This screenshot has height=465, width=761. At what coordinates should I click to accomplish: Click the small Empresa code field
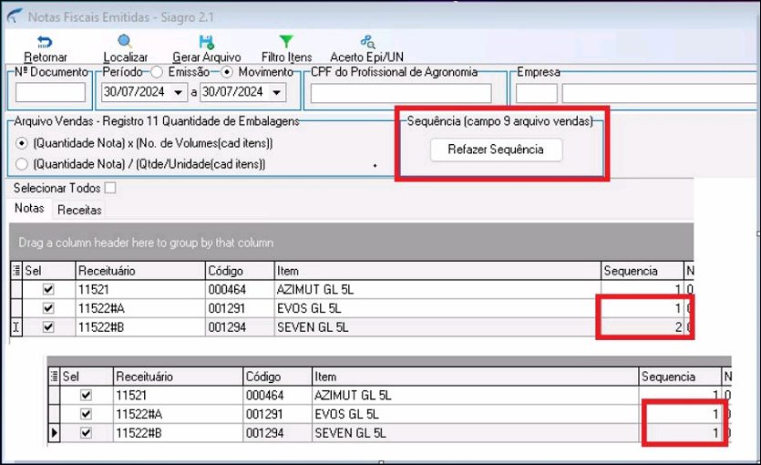coord(536,93)
